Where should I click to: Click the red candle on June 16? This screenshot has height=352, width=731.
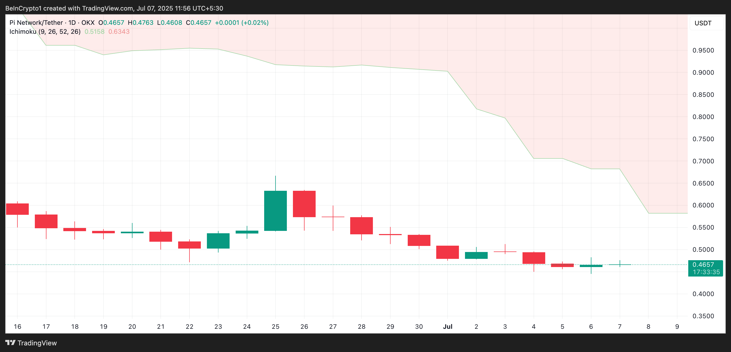17,209
